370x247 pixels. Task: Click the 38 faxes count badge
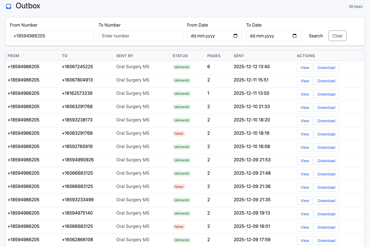click(355, 6)
